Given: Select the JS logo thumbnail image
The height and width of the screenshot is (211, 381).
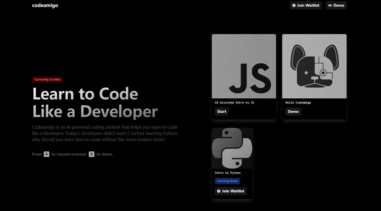Looking at the screenshot, I should [244, 66].
